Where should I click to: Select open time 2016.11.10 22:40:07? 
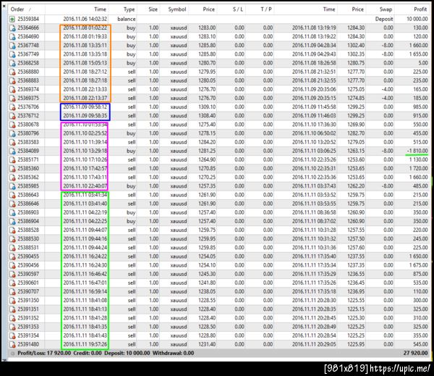(x=85, y=186)
